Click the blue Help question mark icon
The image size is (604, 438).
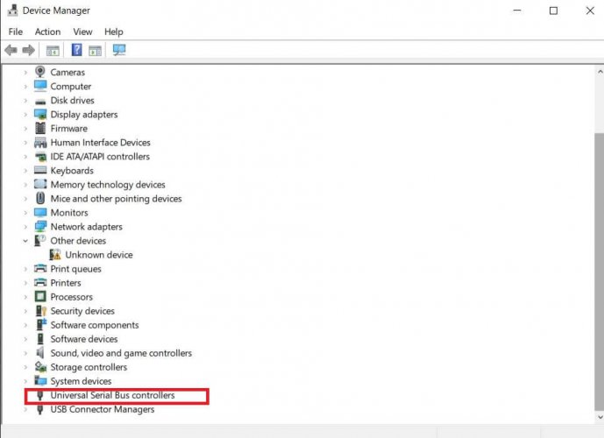click(76, 50)
